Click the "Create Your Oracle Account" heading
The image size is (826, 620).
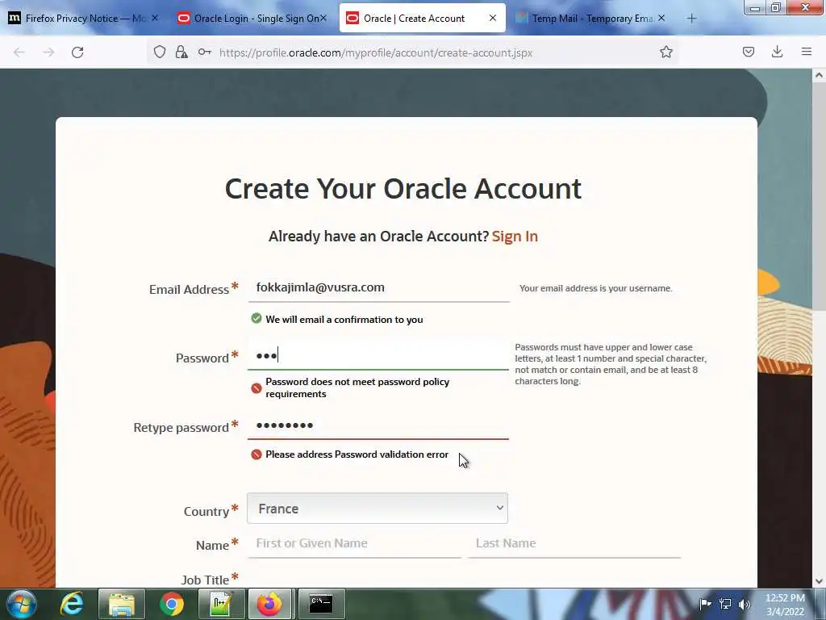tap(403, 189)
